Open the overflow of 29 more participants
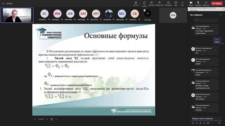This screenshot has height=126, width=225. coord(148,13)
